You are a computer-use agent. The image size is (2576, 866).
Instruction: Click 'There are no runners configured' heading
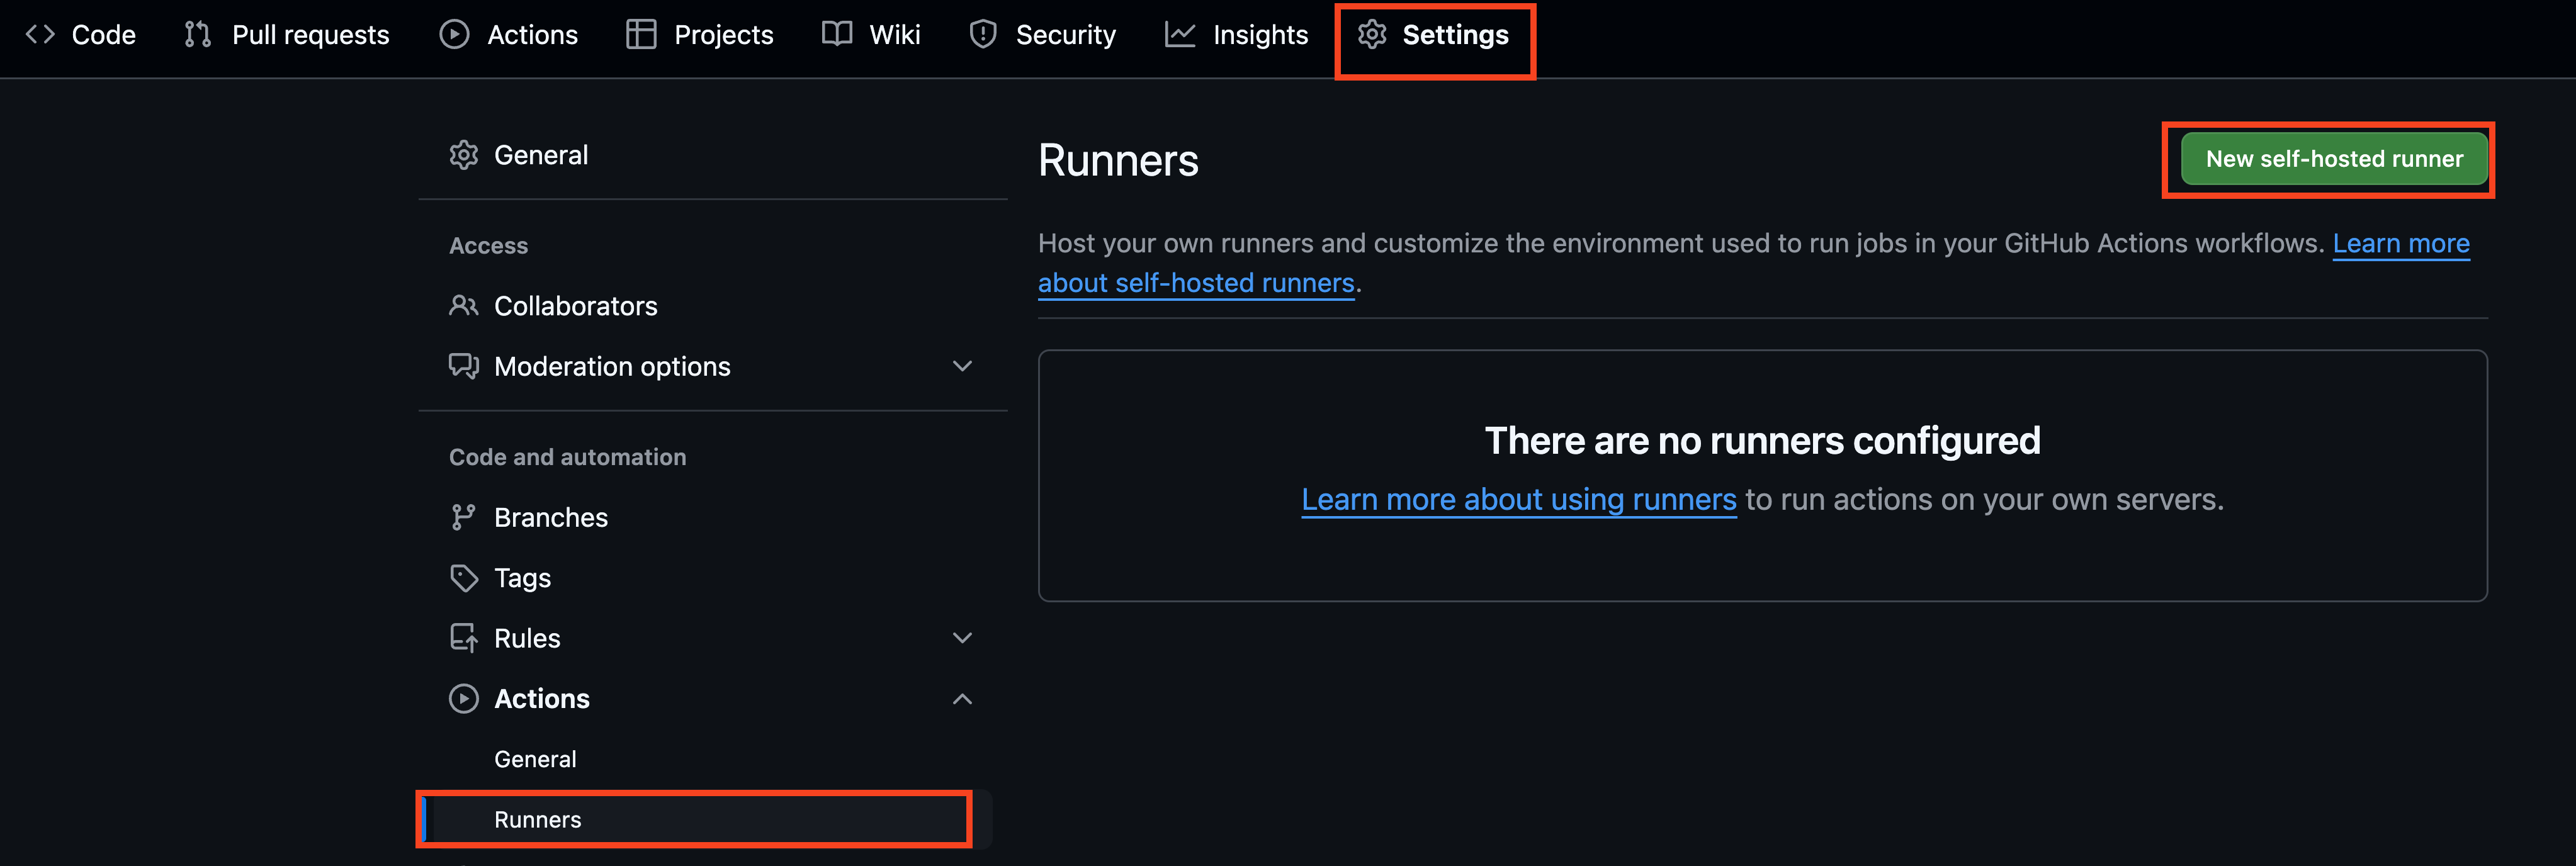(1762, 440)
